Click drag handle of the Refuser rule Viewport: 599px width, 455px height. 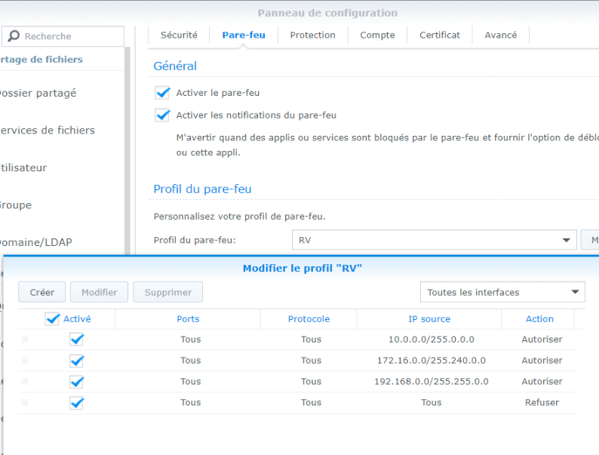click(x=25, y=403)
